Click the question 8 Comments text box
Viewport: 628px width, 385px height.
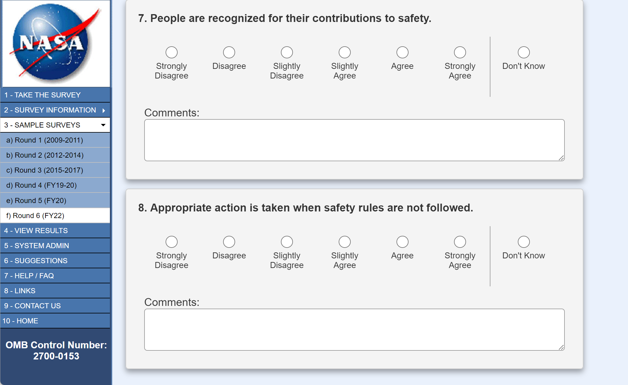pos(354,330)
